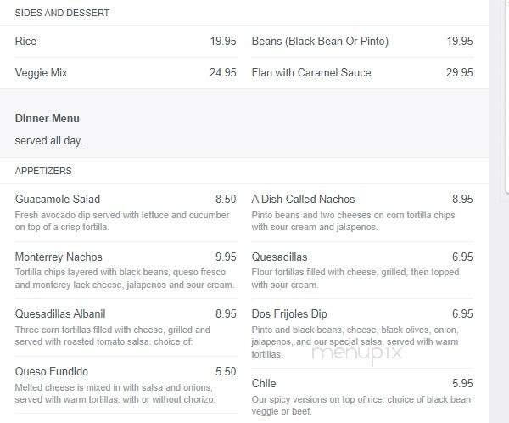Viewport: 509px width, 423px height.
Task: Click the page scrollbar on the right
Action: click(x=506, y=98)
